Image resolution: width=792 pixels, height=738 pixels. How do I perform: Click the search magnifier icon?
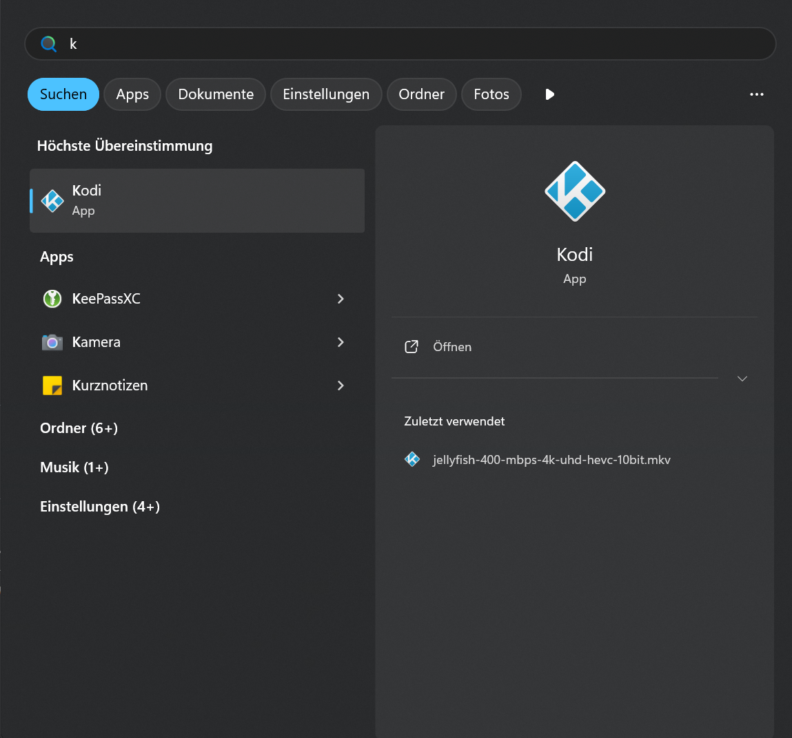pyautogui.click(x=48, y=44)
